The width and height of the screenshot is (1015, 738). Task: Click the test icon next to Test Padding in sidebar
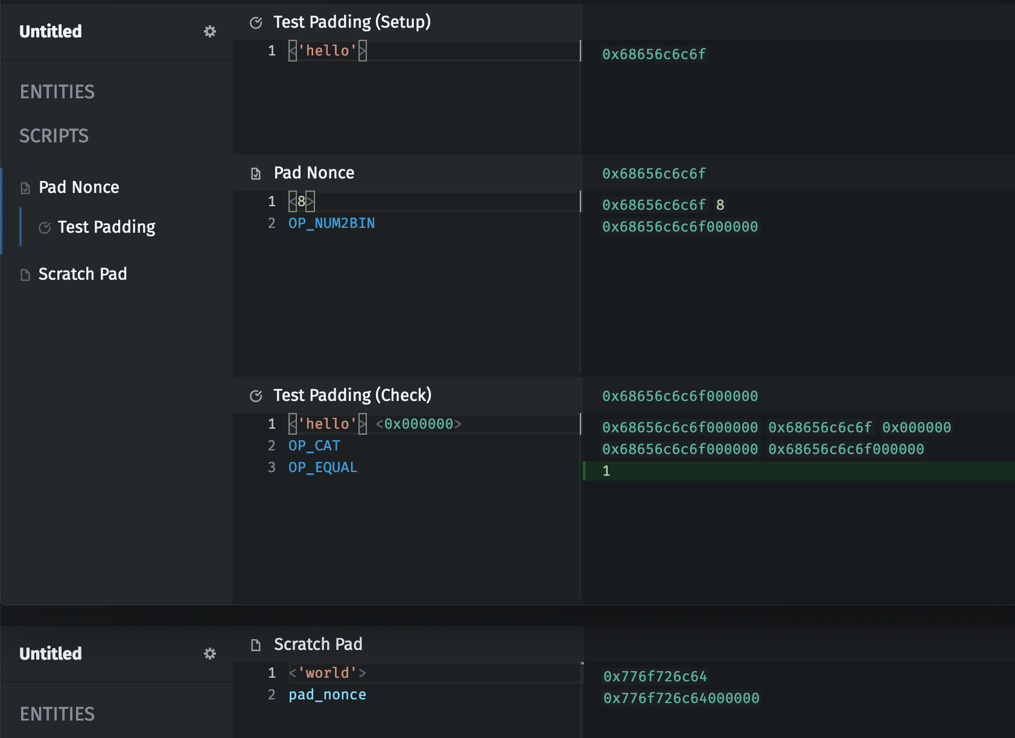[x=45, y=227]
